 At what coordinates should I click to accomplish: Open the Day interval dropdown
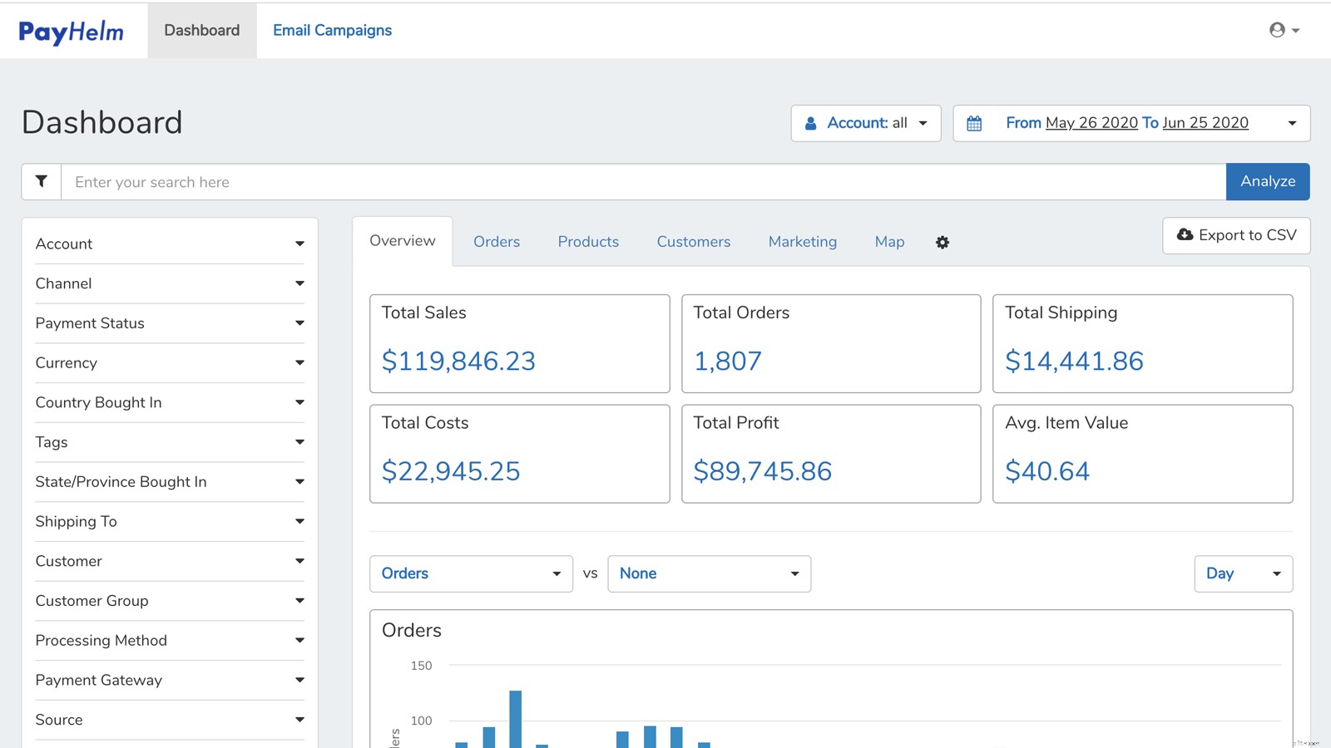point(1243,573)
